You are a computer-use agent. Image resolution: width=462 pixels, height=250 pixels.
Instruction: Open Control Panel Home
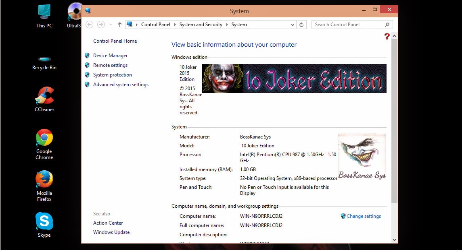115,41
